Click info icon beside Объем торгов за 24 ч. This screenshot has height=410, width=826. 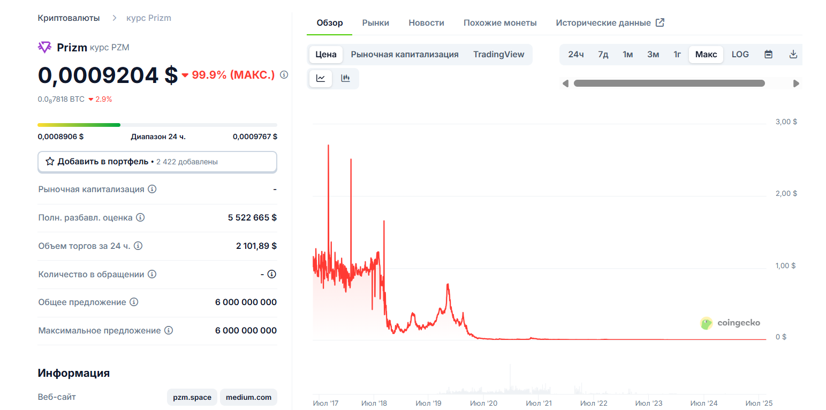click(x=138, y=246)
